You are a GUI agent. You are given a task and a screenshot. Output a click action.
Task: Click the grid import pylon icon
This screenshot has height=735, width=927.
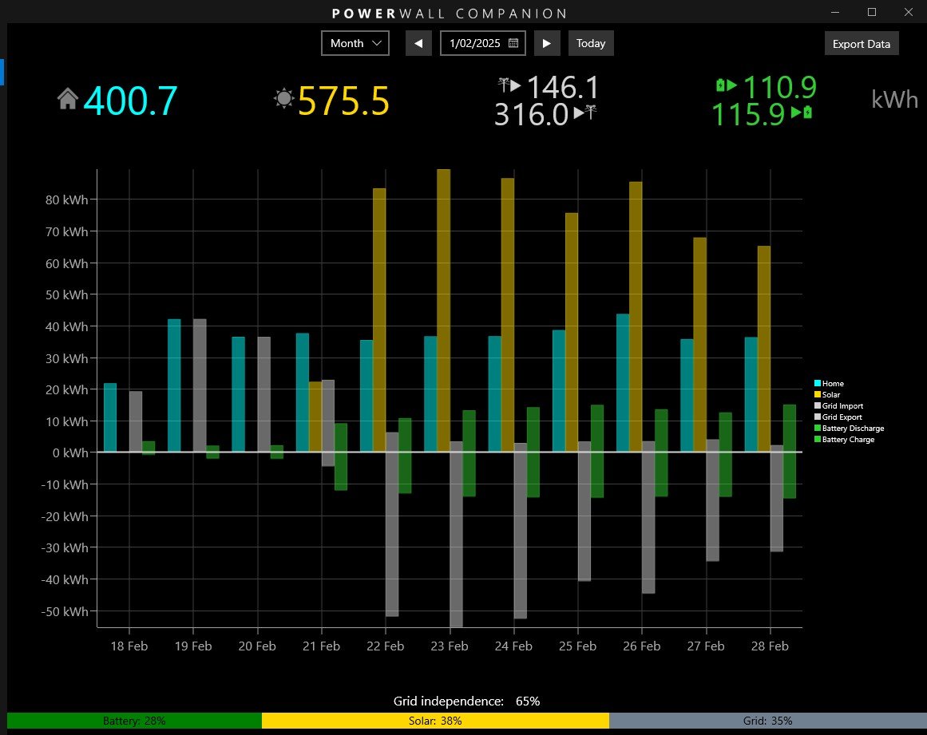(504, 85)
